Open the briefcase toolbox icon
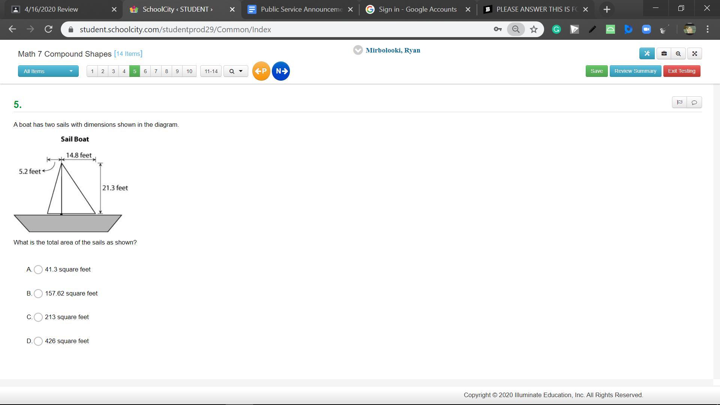Image resolution: width=720 pixels, height=405 pixels. (x=664, y=54)
